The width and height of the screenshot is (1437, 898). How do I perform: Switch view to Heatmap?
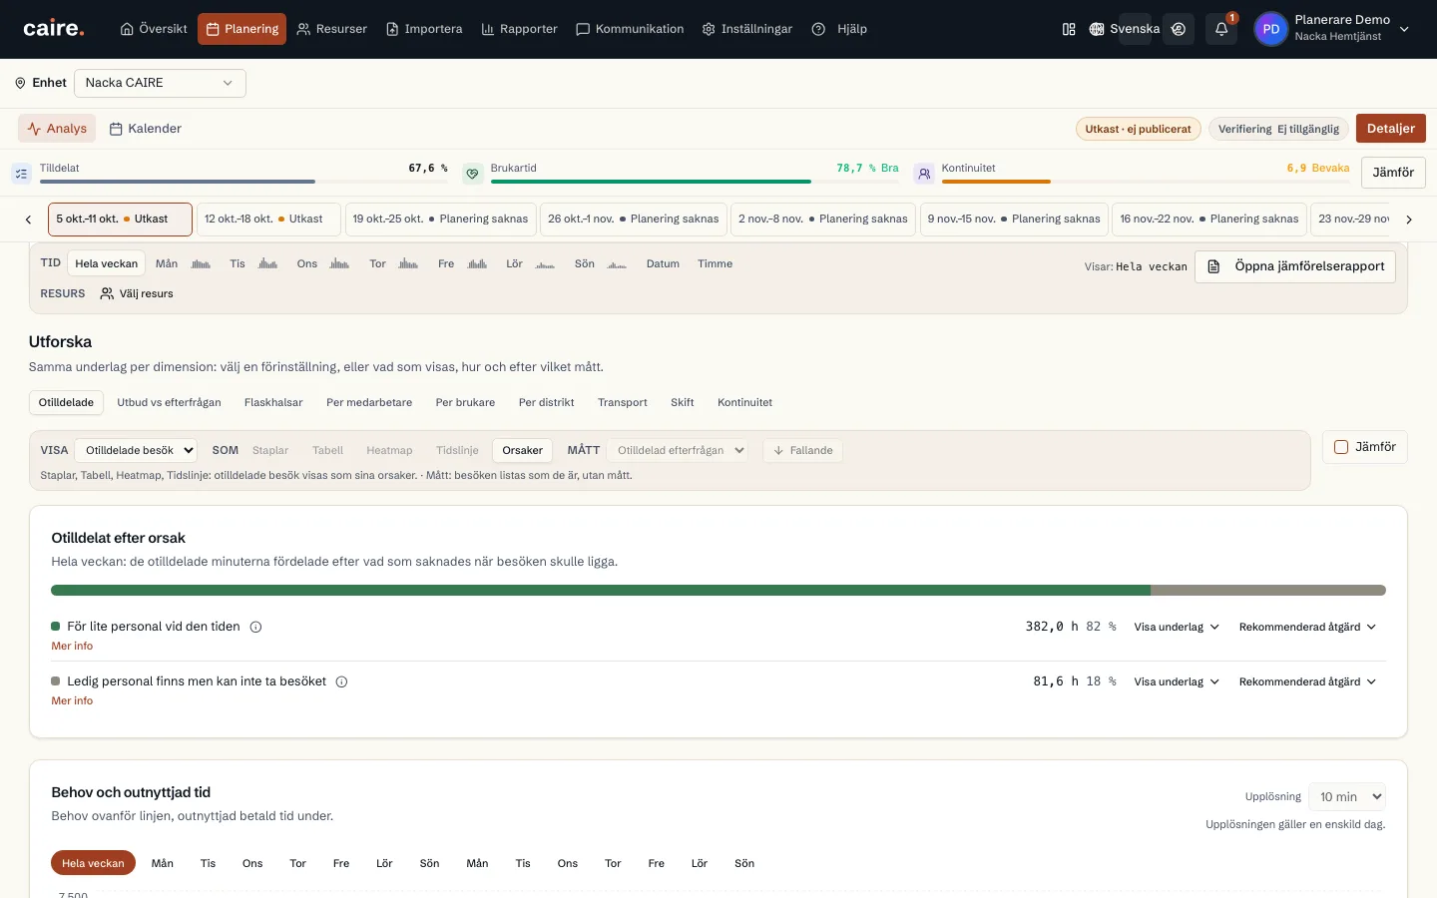tap(389, 450)
